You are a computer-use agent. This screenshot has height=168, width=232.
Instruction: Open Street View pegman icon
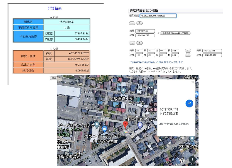192,159
